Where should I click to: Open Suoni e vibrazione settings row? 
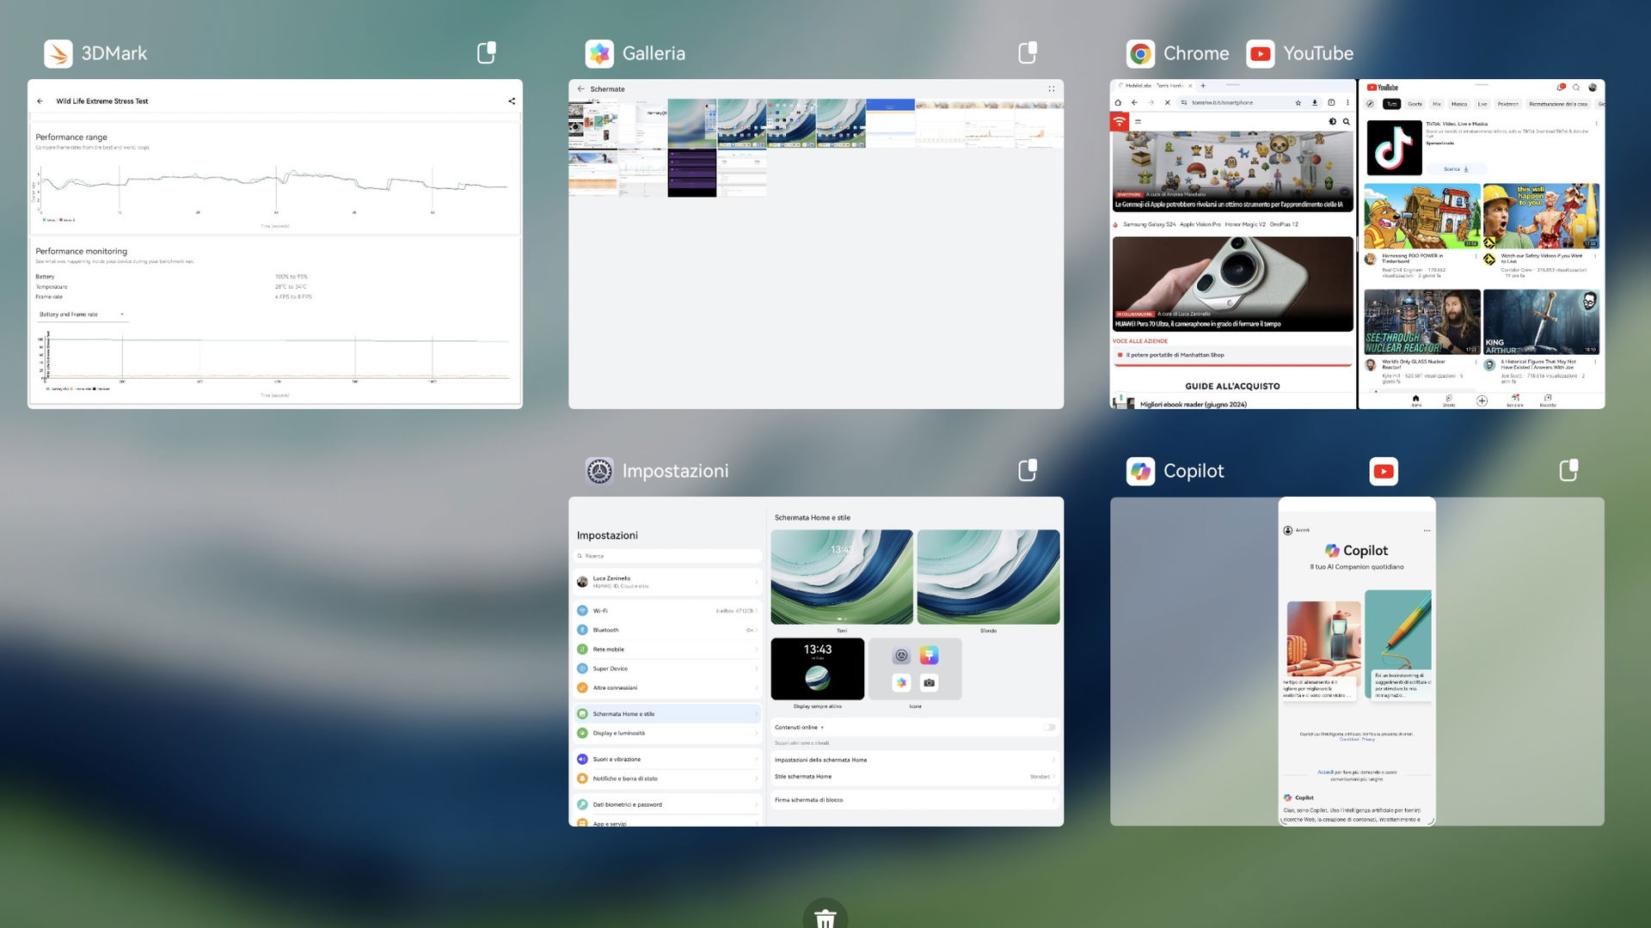point(667,759)
